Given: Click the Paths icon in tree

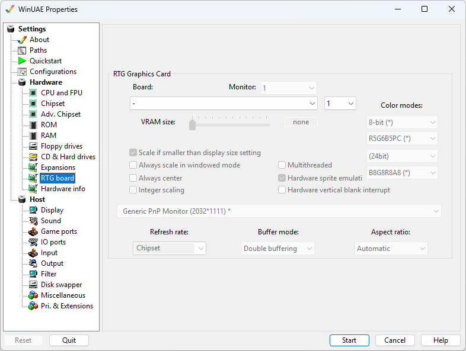Looking at the screenshot, I should (x=22, y=50).
